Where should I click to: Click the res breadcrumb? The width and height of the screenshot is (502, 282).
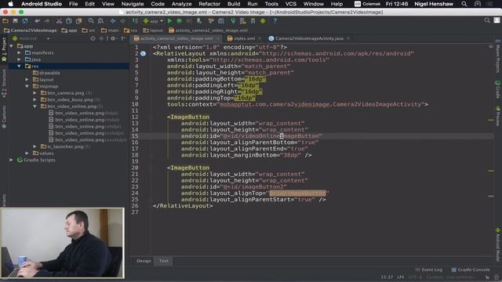[x=131, y=31]
